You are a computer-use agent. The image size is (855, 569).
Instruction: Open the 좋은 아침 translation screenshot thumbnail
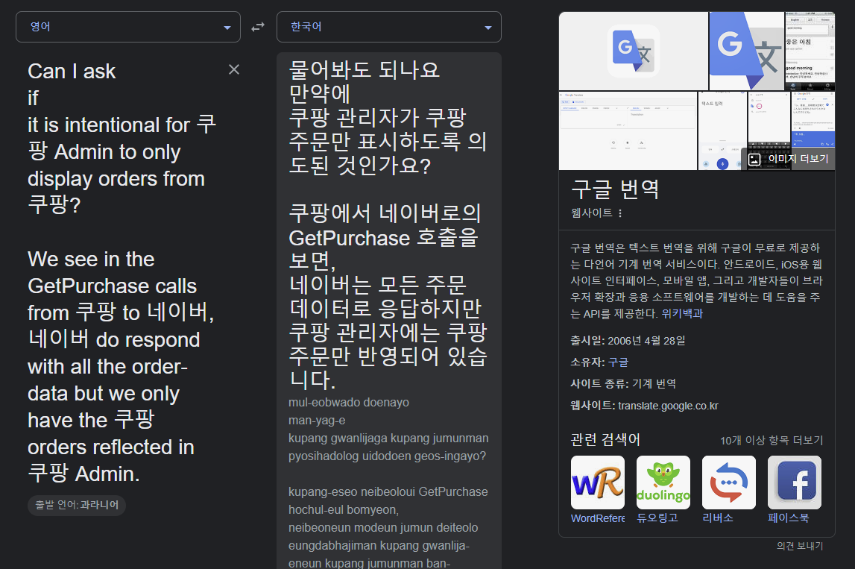[810, 51]
